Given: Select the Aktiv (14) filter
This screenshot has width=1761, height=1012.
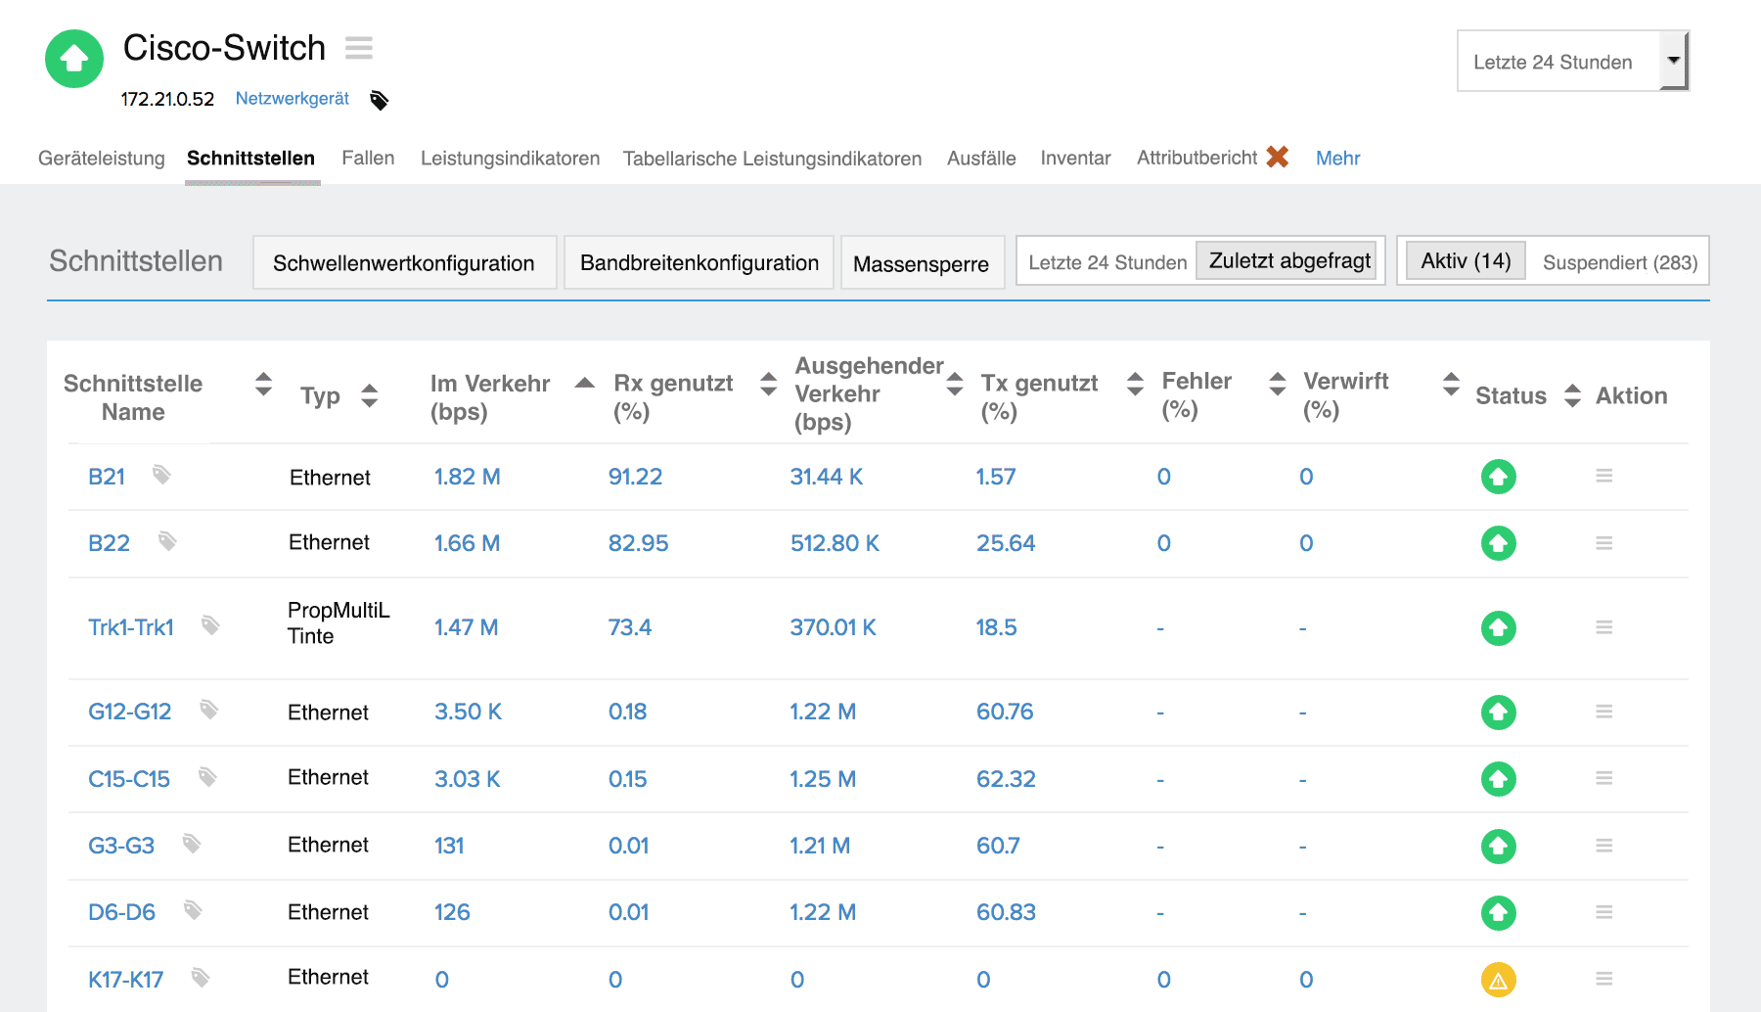Looking at the screenshot, I should click(x=1465, y=261).
